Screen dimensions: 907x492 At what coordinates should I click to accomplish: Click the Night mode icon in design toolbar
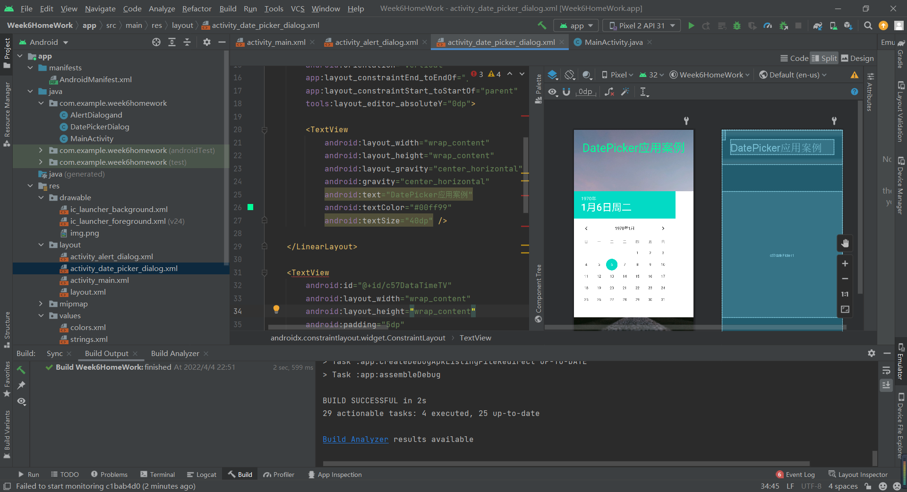pos(587,75)
